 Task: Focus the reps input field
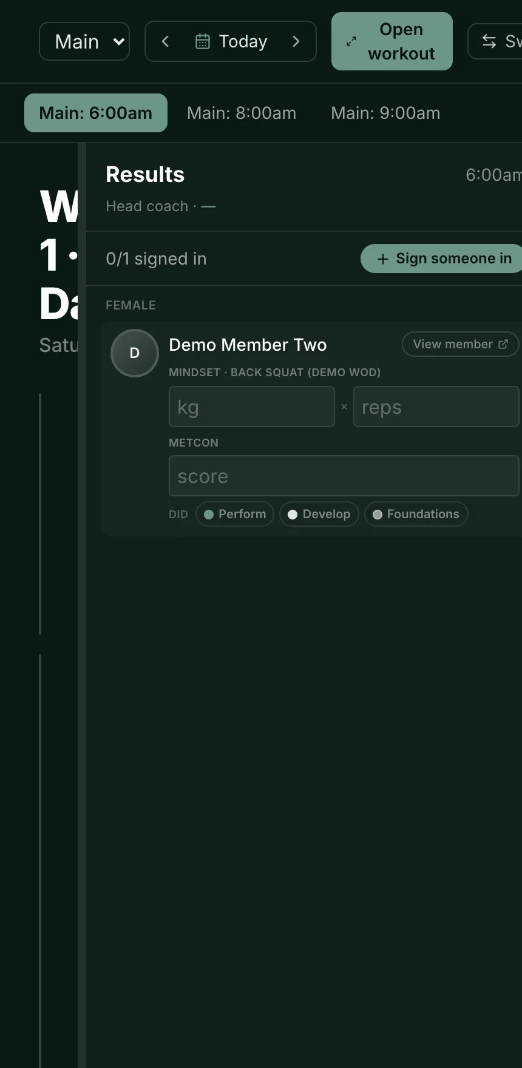(436, 407)
